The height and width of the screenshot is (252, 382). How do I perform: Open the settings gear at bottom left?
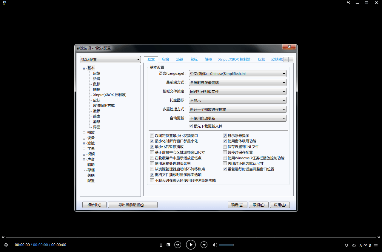point(6,245)
